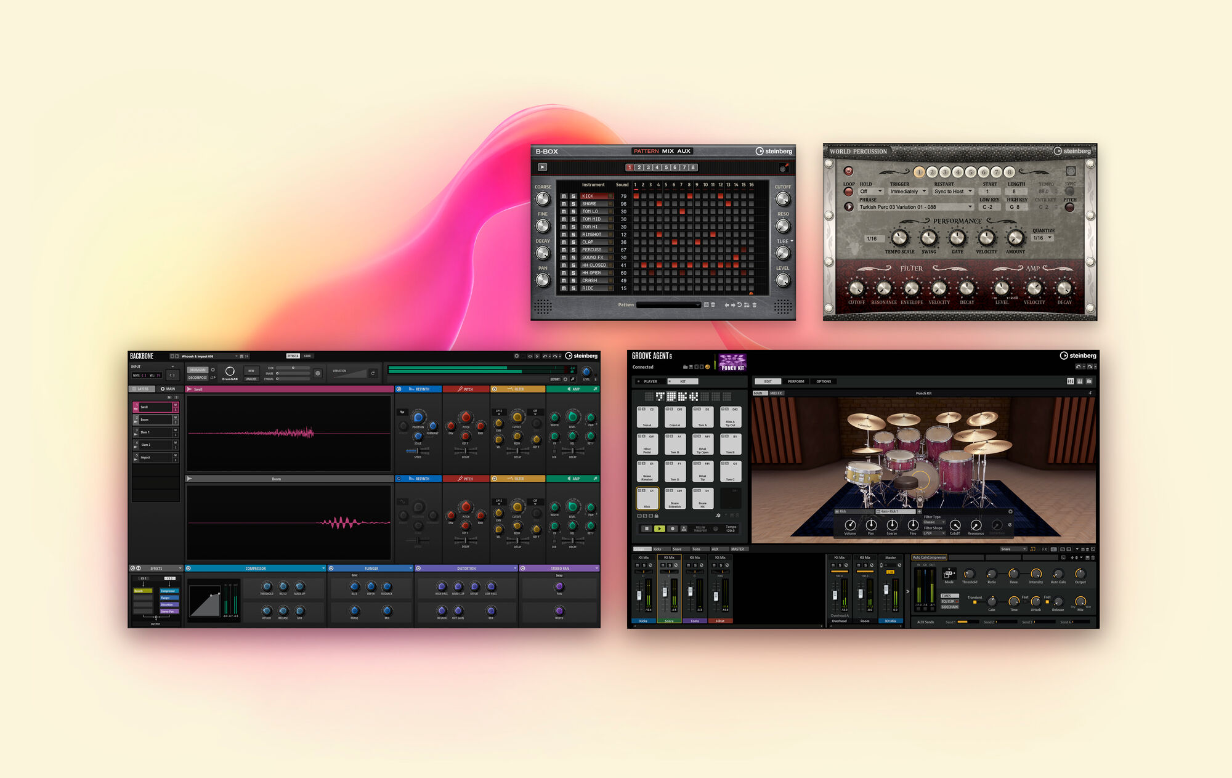Image resolution: width=1232 pixels, height=778 pixels.
Task: Switch B-Box to MIX tab
Action: (x=668, y=151)
